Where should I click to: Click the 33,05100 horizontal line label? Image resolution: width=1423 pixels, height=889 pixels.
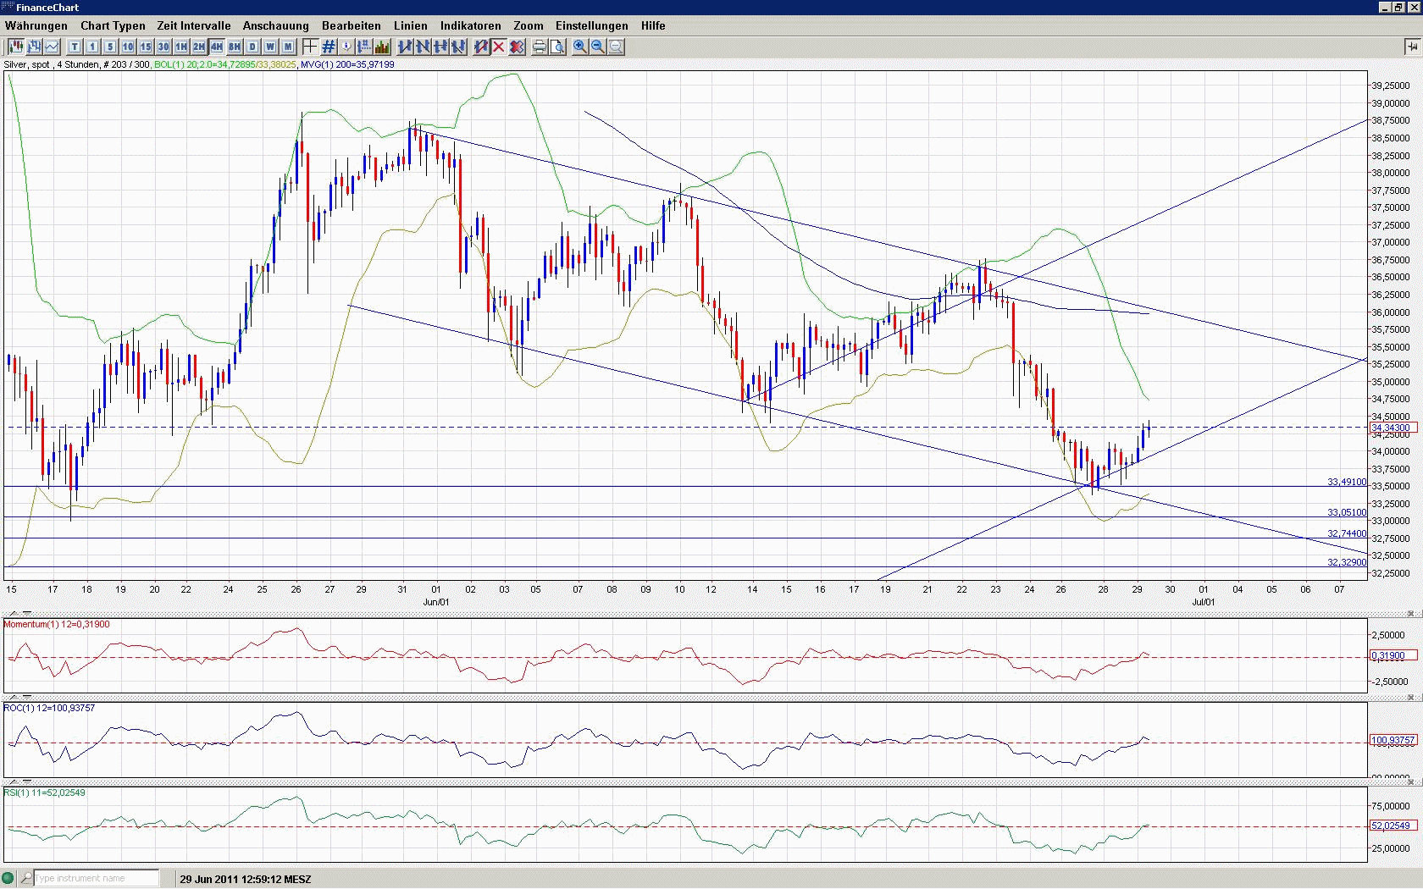[1347, 512]
